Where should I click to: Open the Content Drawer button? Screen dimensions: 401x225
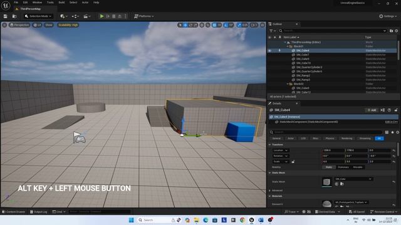point(14,212)
